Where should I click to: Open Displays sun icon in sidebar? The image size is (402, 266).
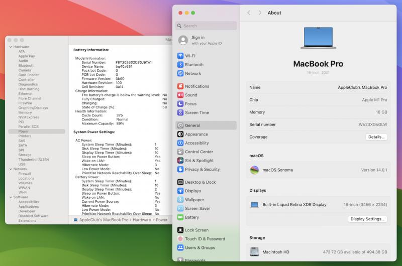(180, 191)
